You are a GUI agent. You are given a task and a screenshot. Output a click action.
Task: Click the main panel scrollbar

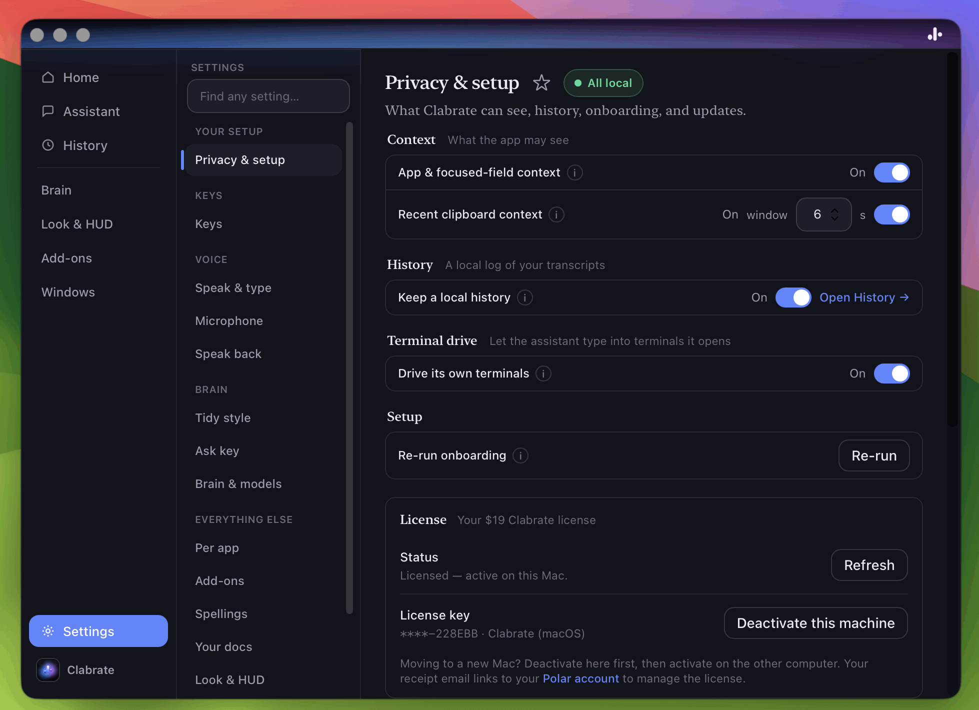[952, 240]
